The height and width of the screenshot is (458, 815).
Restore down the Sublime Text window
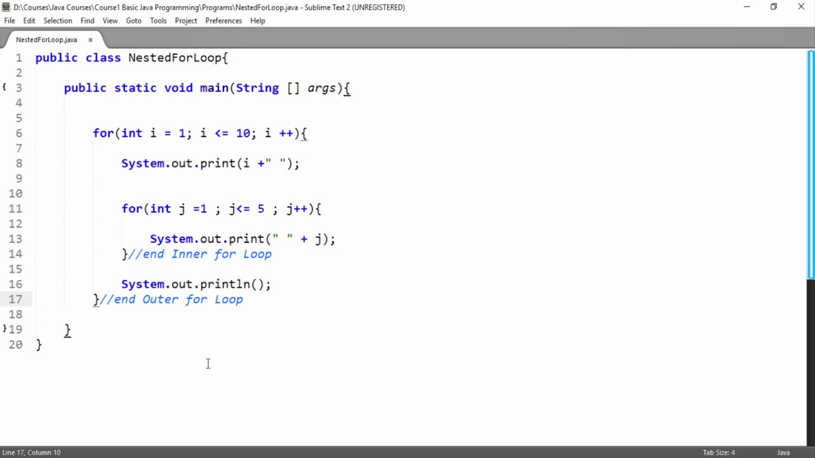[x=774, y=7]
